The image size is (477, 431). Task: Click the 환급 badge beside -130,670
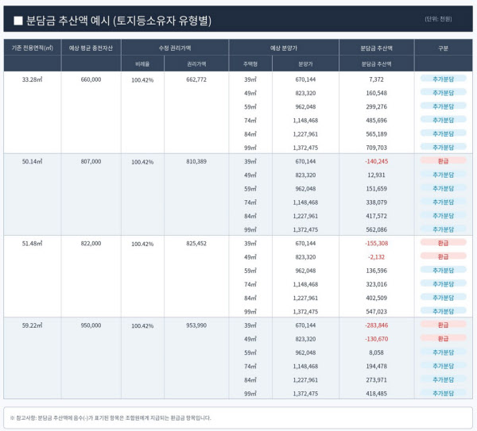tap(444, 339)
